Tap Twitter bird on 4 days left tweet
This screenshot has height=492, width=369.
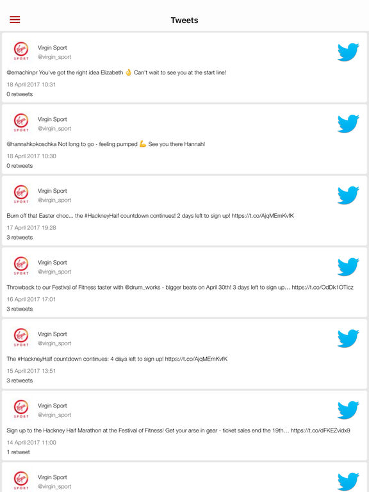point(348,338)
